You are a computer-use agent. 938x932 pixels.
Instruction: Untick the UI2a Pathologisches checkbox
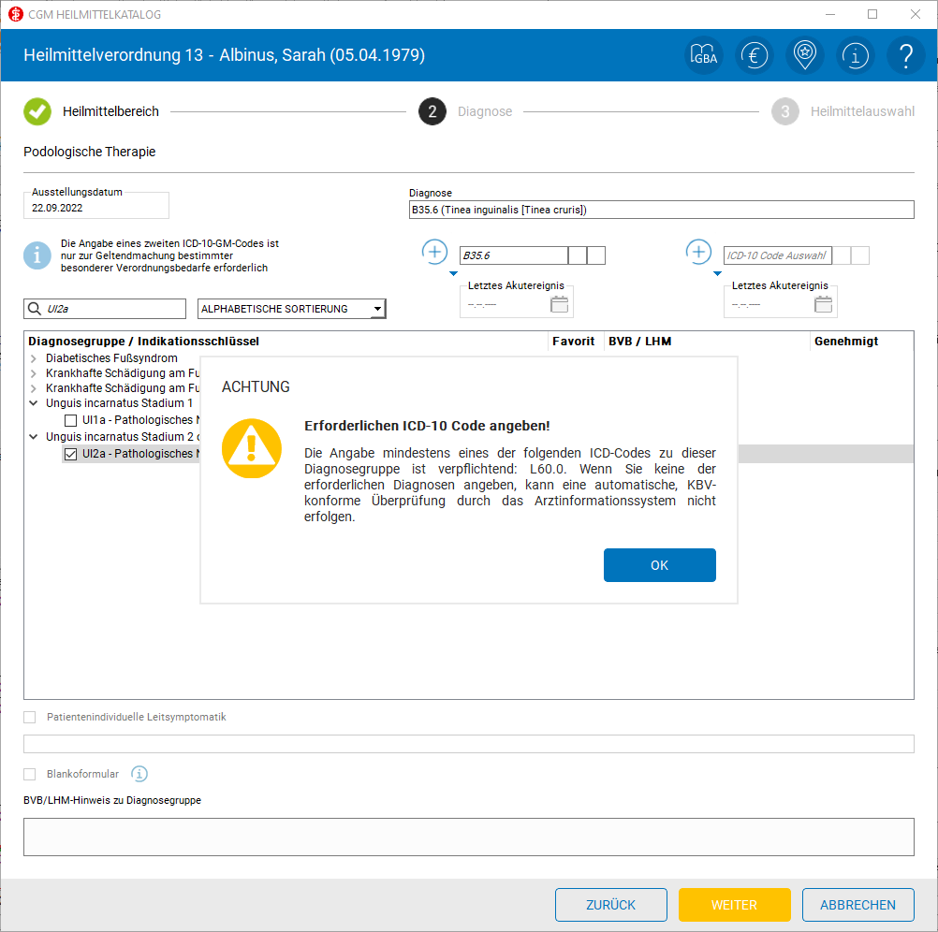70,454
